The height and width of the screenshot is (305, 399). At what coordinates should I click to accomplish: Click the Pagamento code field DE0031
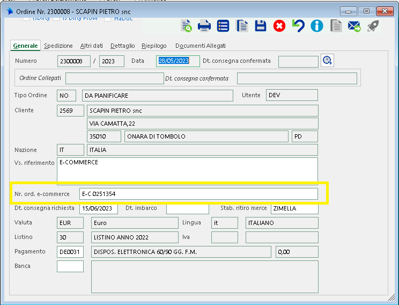(70, 252)
